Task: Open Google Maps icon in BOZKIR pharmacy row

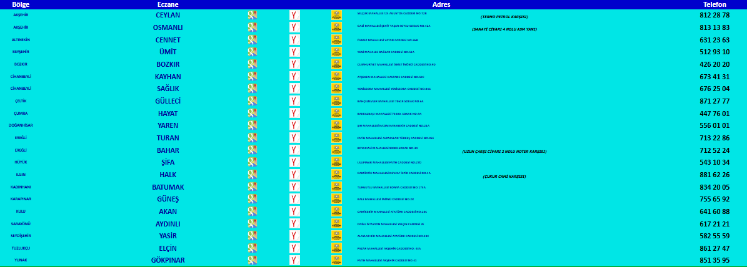Action: [253, 64]
